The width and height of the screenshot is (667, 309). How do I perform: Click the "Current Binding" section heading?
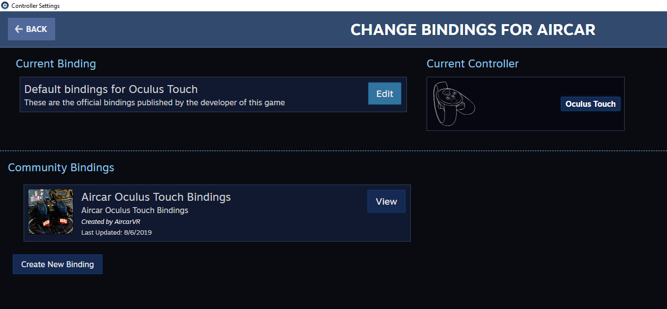pos(56,63)
